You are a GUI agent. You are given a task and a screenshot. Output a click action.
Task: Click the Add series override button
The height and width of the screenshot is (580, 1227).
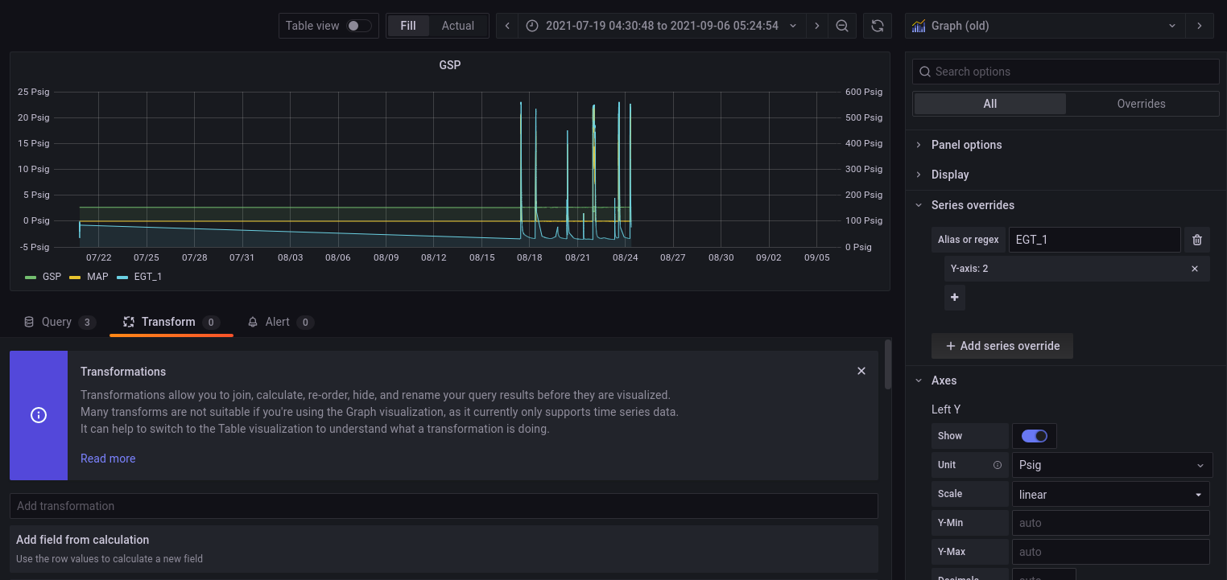pos(1002,345)
